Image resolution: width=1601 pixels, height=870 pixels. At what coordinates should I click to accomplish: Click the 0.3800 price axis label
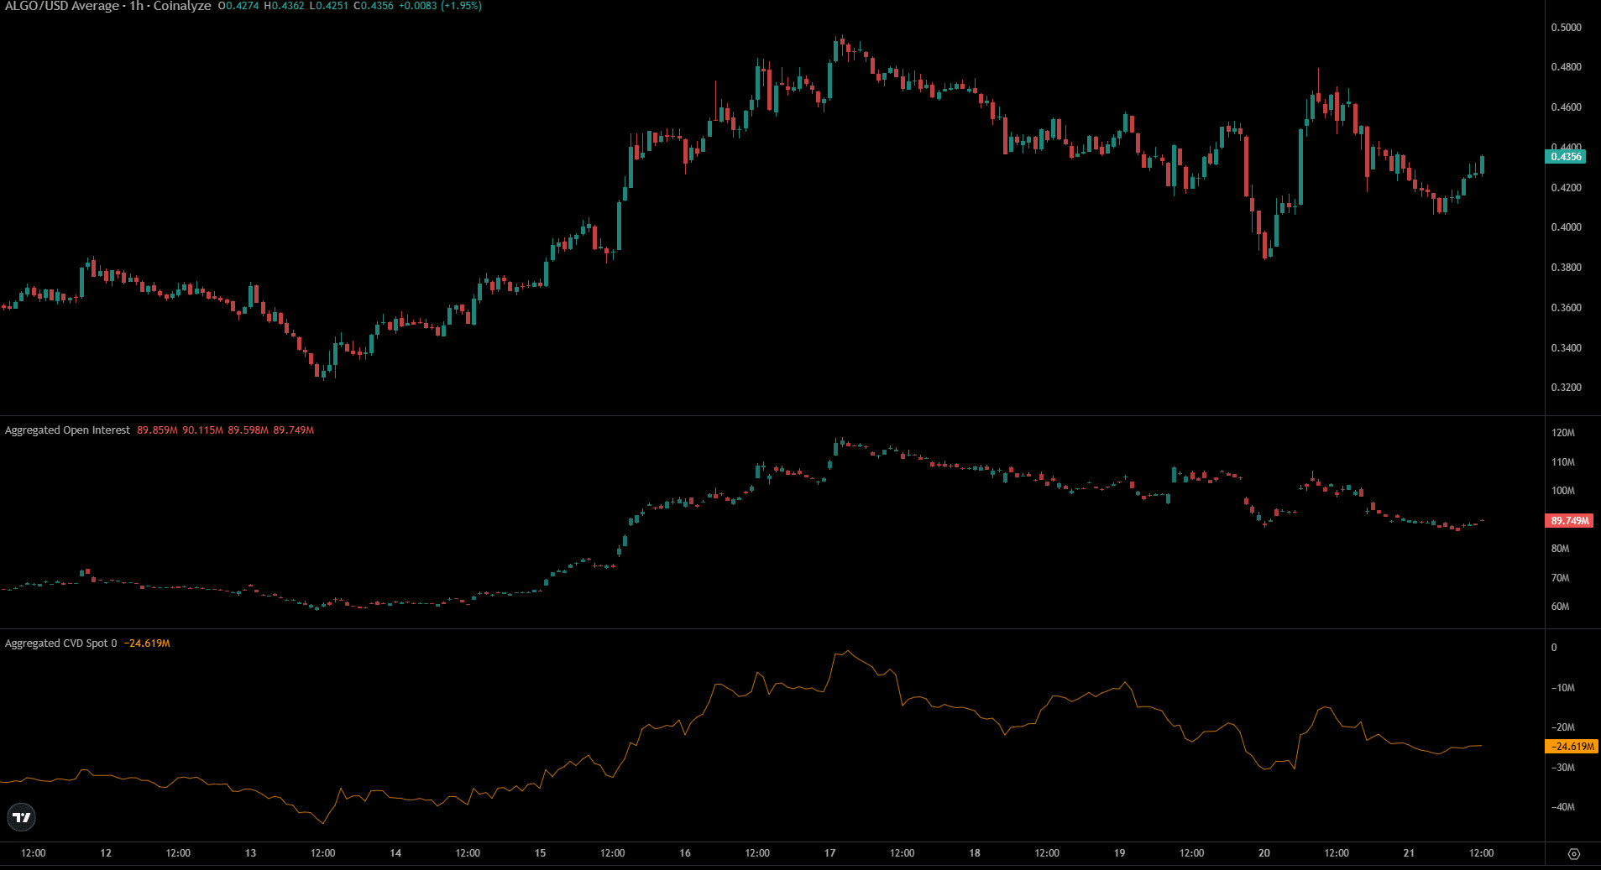1566,268
